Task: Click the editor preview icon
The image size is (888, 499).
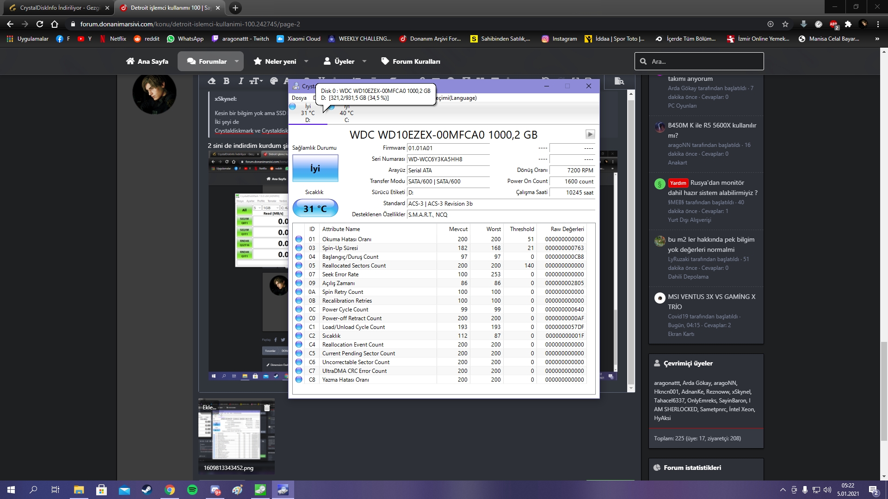Action: 619,81
